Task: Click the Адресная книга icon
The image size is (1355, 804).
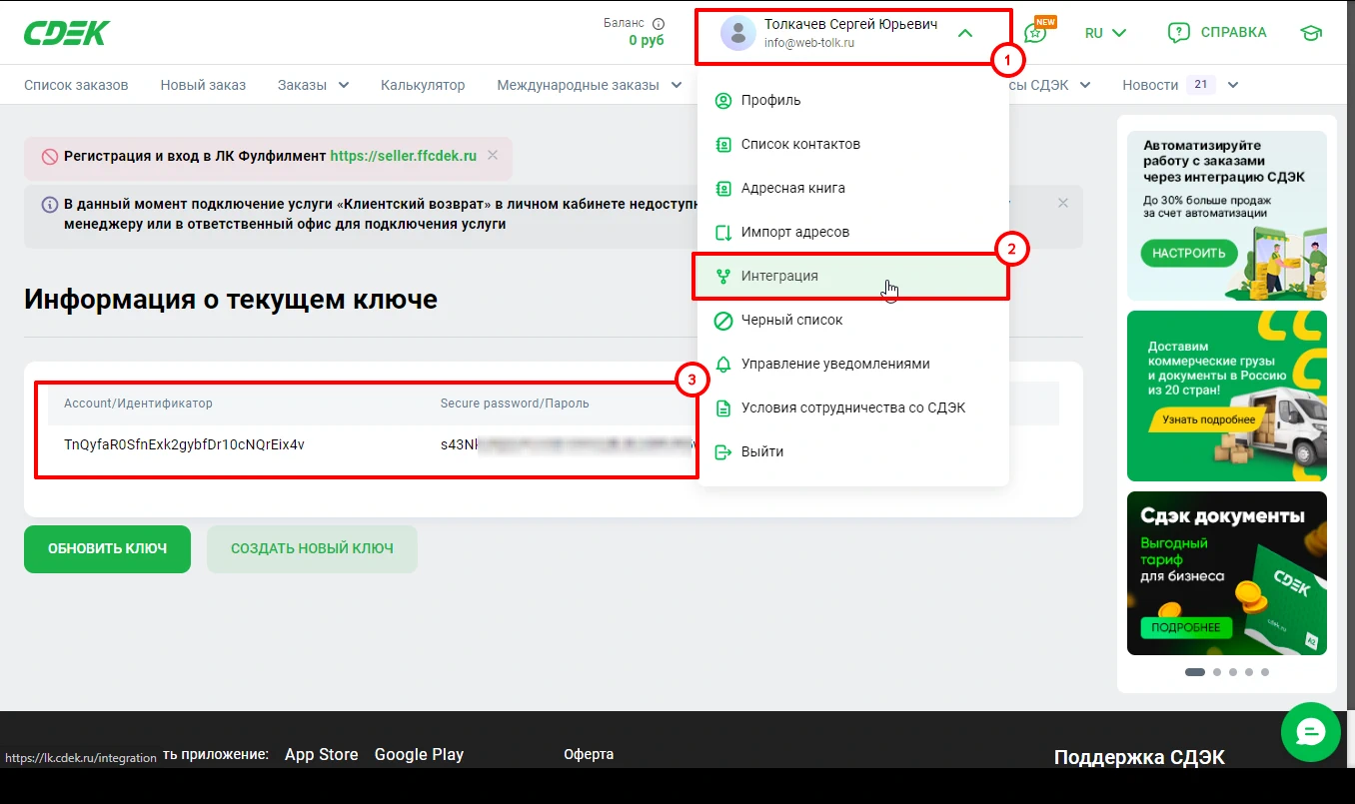Action: pos(723,188)
